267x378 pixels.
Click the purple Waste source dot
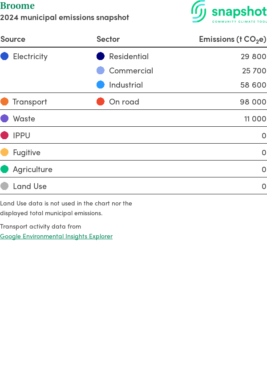pyautogui.click(x=4, y=119)
